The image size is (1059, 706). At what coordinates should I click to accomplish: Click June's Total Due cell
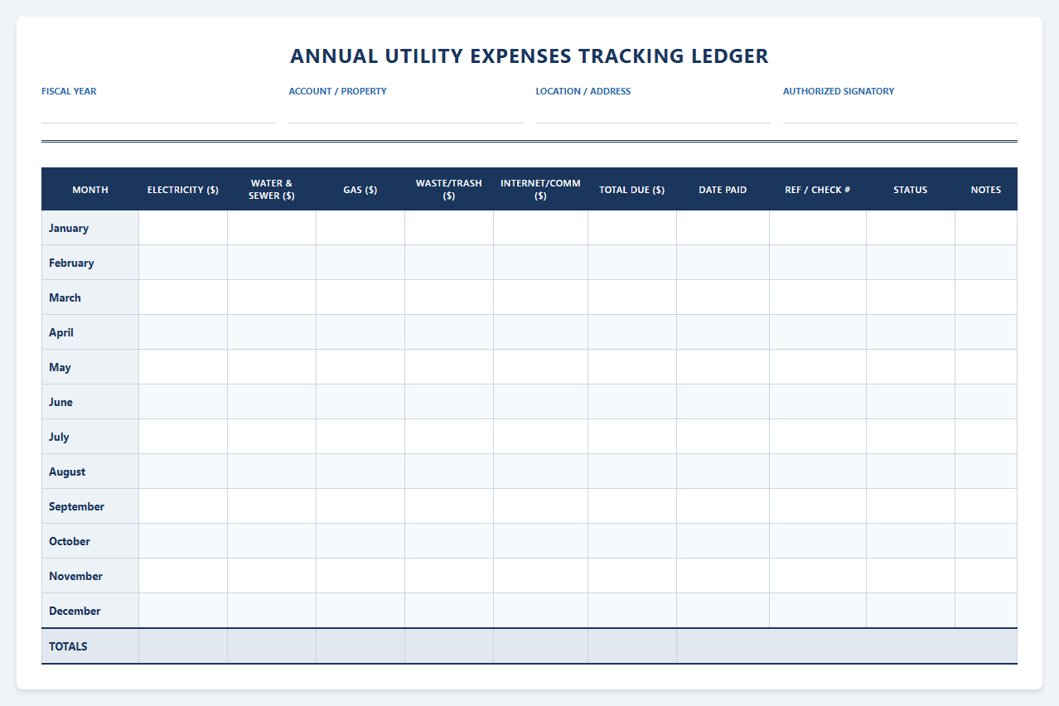coord(632,402)
